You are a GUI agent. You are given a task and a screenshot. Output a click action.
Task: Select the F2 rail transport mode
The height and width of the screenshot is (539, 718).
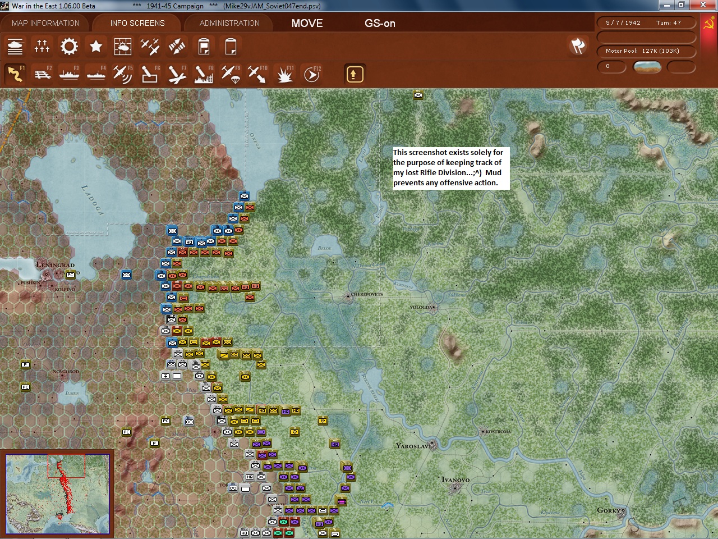coord(42,74)
